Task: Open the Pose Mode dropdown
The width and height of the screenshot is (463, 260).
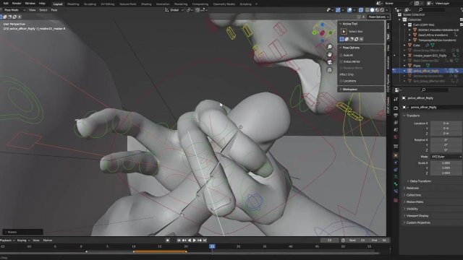Action: (x=13, y=10)
